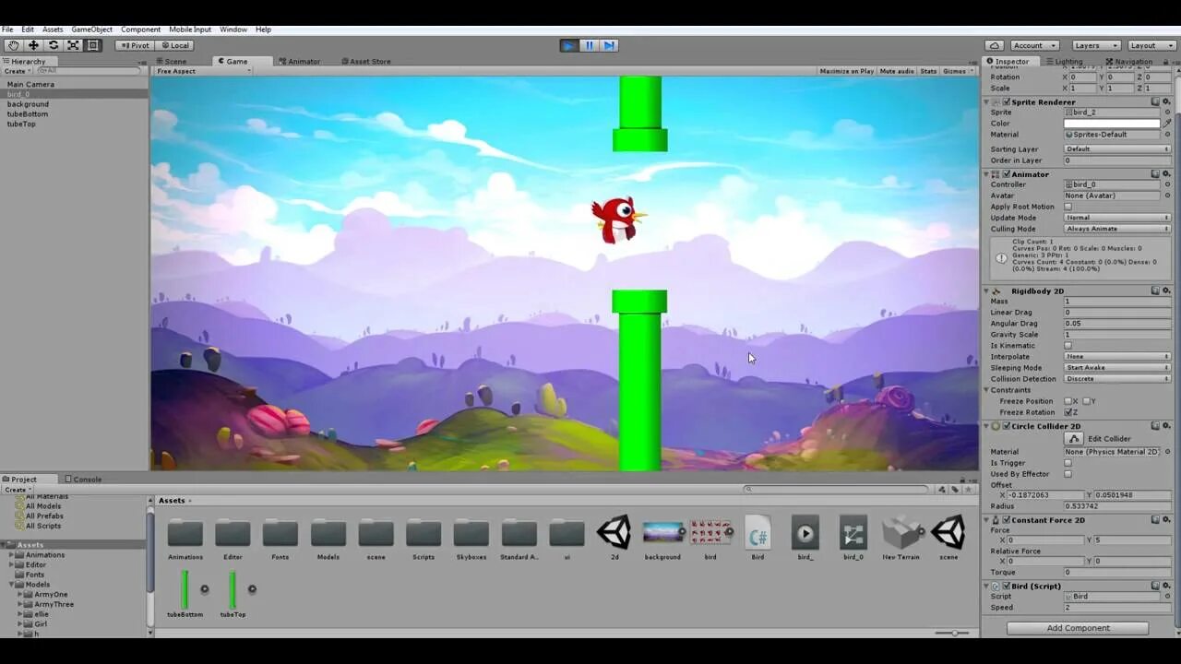Pick color with the eyedropper icon

(x=1167, y=123)
